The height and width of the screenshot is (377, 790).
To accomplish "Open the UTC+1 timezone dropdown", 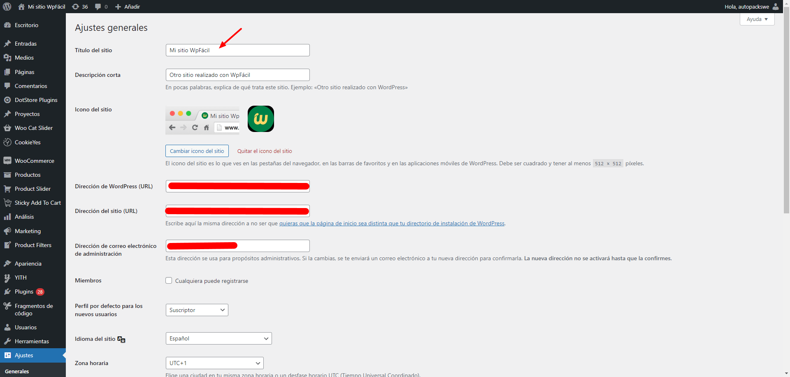I will [x=214, y=363].
